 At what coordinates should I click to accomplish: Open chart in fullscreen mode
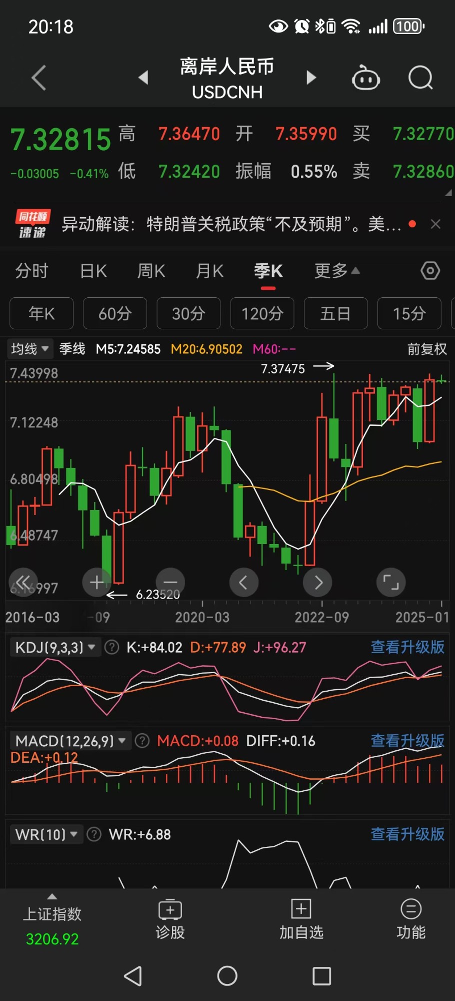(390, 582)
